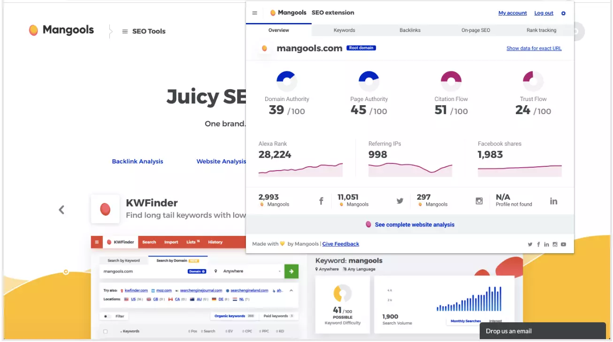Click the Drop us an email chat bar
The width and height of the screenshot is (613, 342).
pos(543,331)
